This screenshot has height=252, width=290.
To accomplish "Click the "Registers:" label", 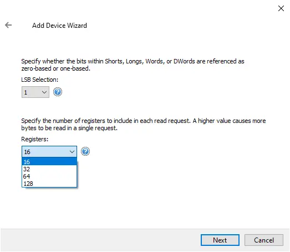I will pyautogui.click(x=35, y=139).
